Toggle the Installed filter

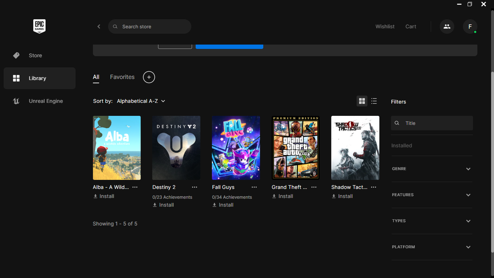tap(402, 146)
